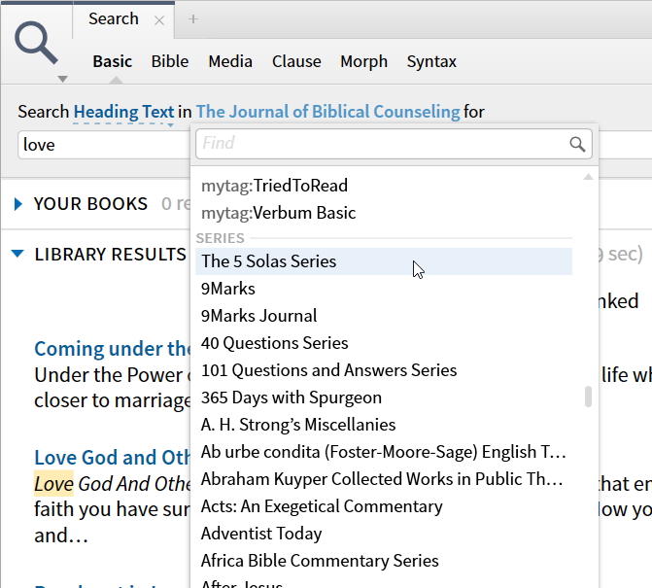Image resolution: width=652 pixels, height=588 pixels.
Task: Click the large Search magnifier icon
Action: click(36, 43)
